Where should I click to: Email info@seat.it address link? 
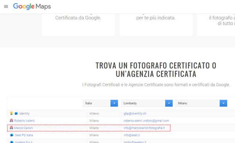pyautogui.click(x=132, y=135)
